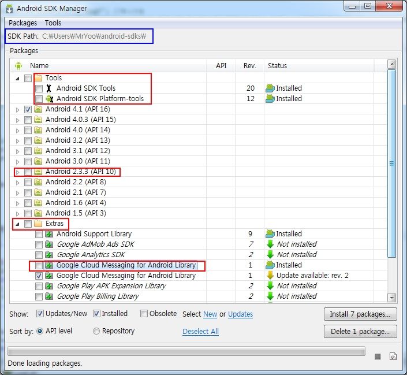Expand the Android 3.1 (API 12) node
The image size is (407, 375).
coord(17,151)
